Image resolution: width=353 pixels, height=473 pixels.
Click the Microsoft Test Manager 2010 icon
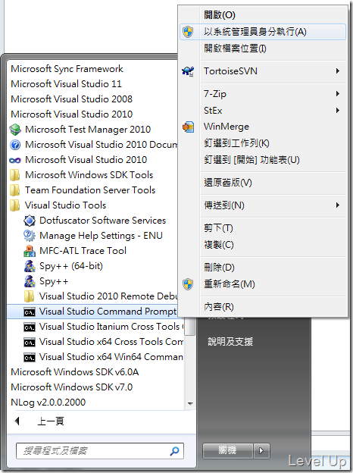point(15,130)
